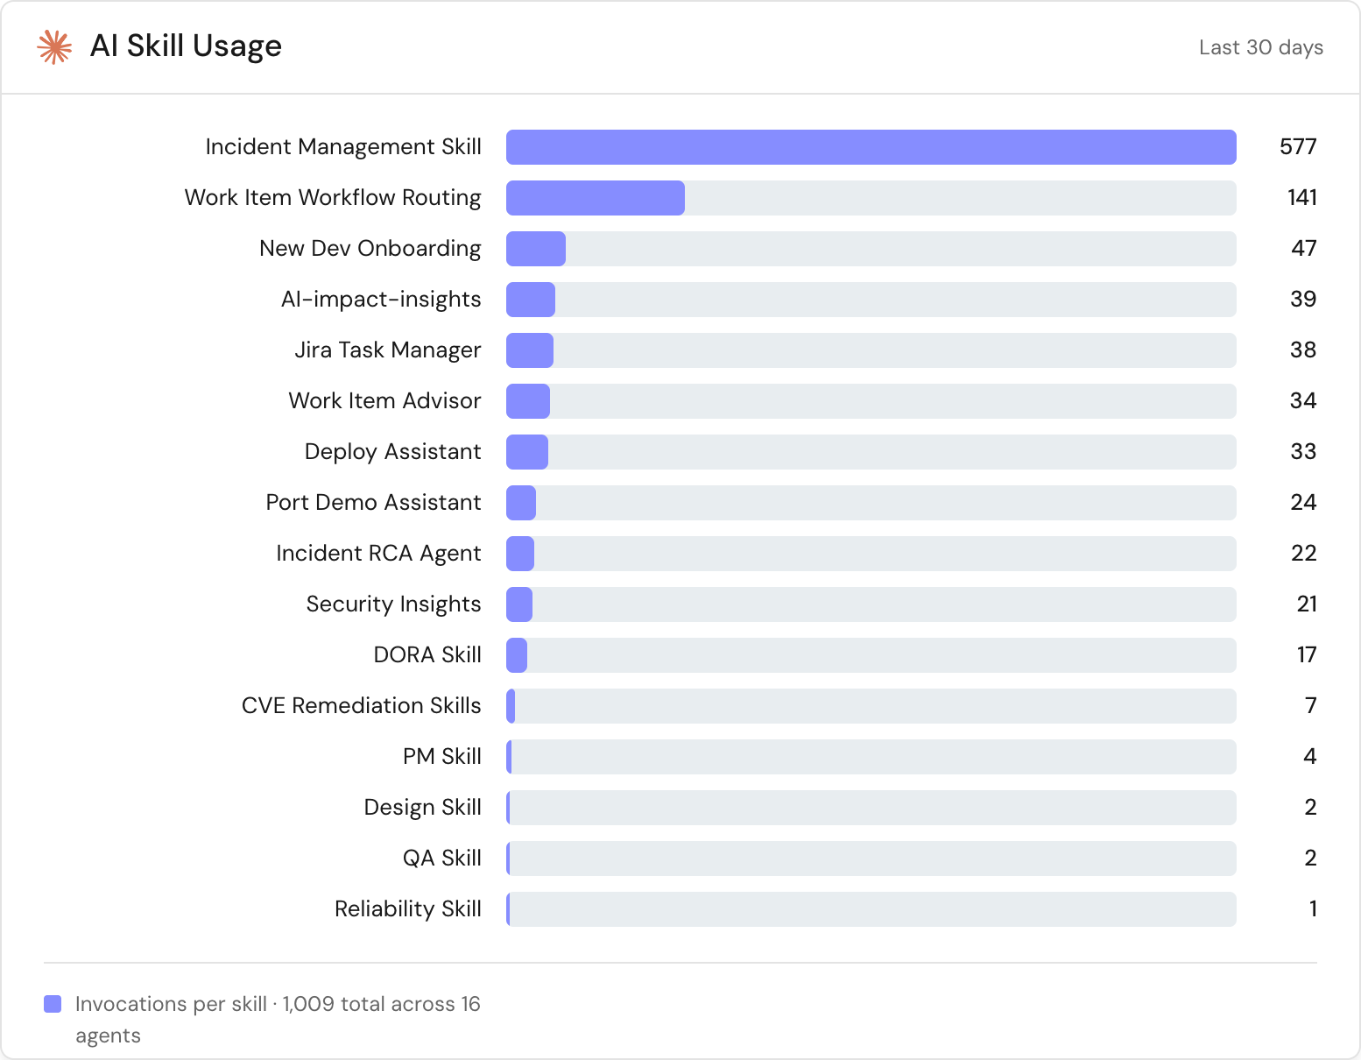Screen dimensions: 1361x1060
Task: Click the PM Skill label
Action: coord(442,757)
